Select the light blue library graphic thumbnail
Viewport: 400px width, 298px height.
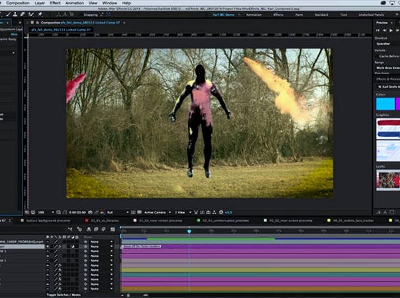tap(388, 151)
